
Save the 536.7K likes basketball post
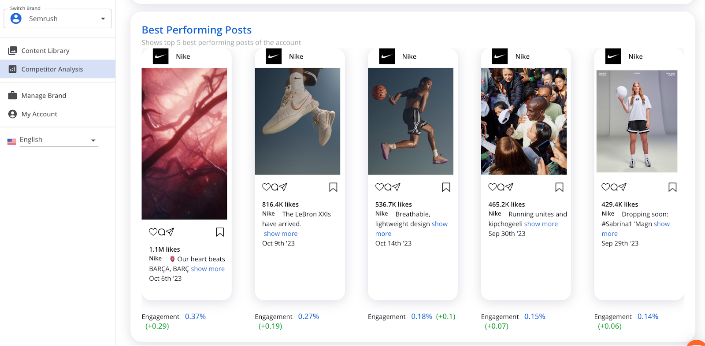click(x=446, y=187)
